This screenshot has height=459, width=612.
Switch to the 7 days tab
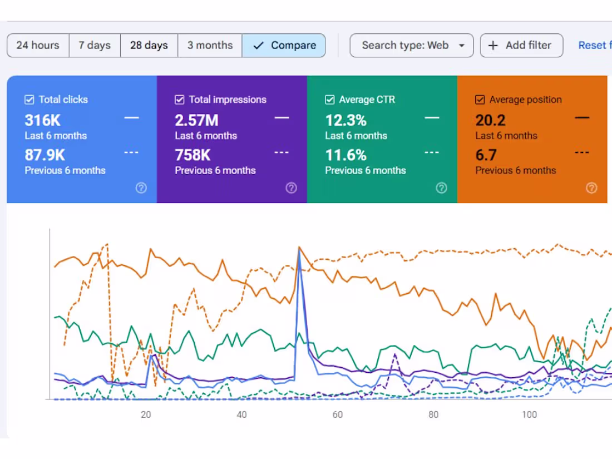pos(95,45)
